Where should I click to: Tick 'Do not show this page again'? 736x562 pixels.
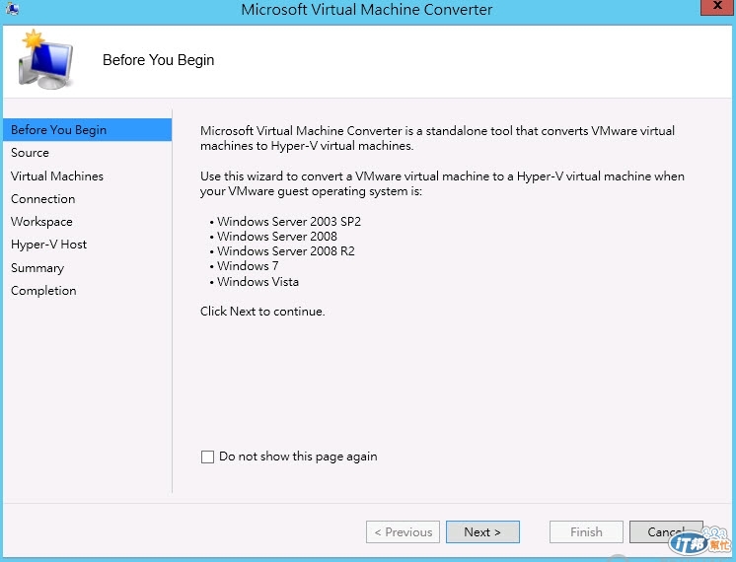point(207,457)
